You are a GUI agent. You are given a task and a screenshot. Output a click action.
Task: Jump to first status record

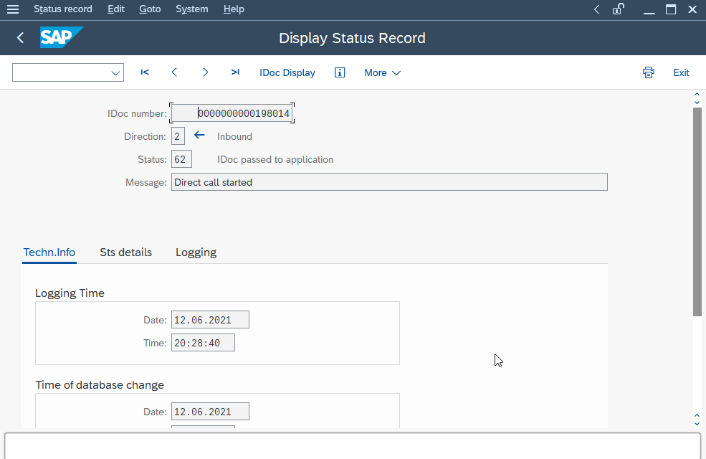click(145, 72)
